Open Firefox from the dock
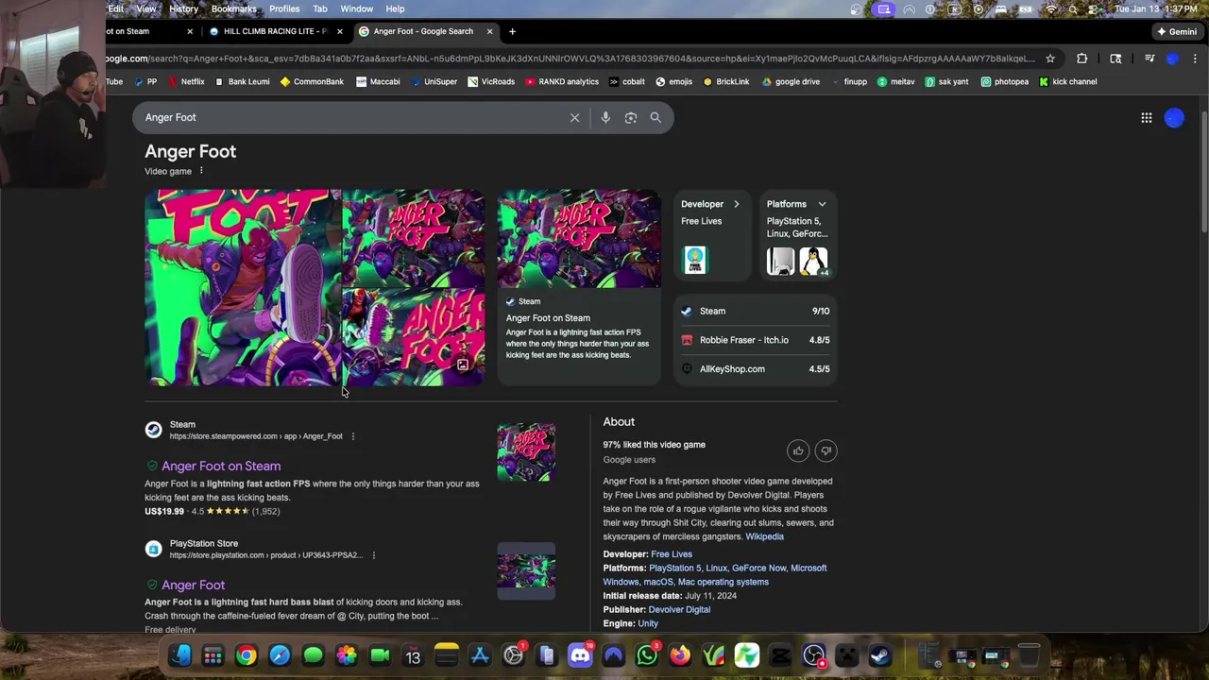Screen dimensions: 1209x680 680,654
